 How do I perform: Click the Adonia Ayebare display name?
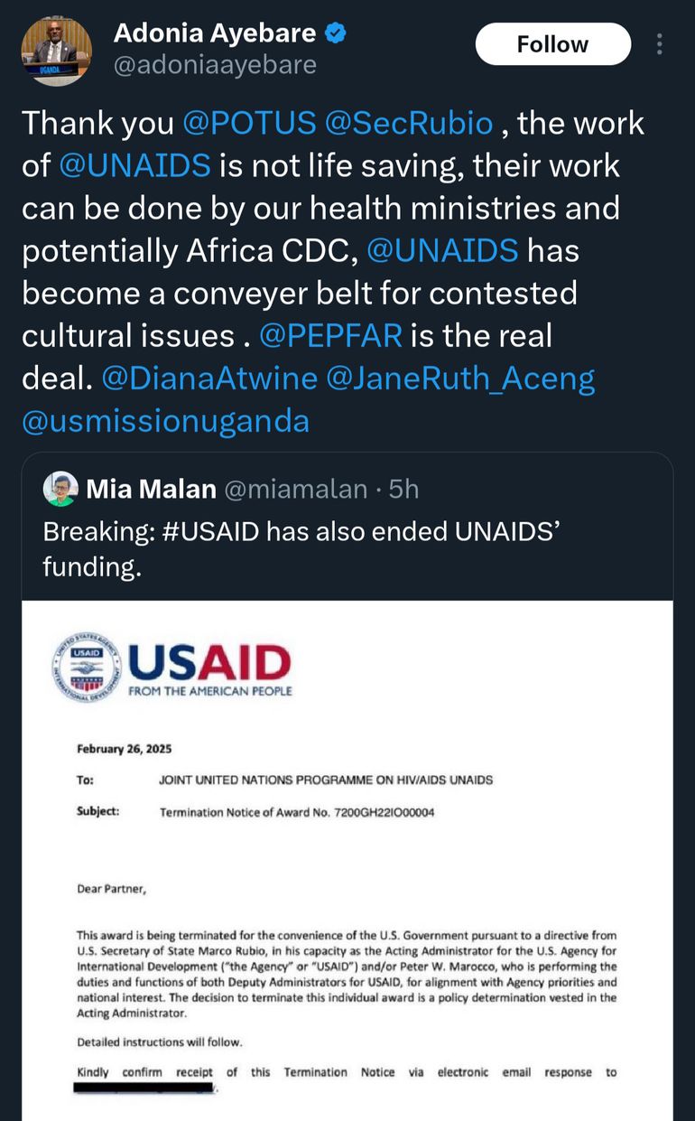pyautogui.click(x=214, y=33)
